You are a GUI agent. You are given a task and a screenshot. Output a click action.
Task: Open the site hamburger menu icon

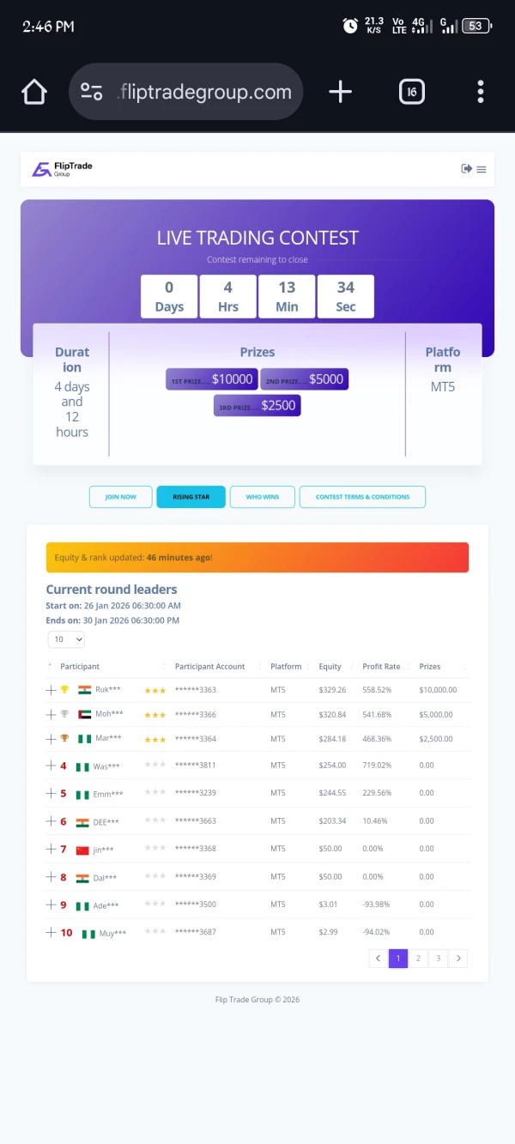482,169
